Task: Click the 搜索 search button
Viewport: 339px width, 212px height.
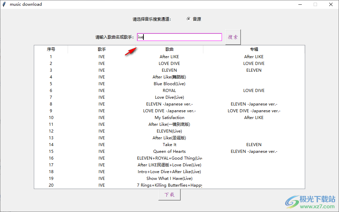Action: click(x=233, y=37)
